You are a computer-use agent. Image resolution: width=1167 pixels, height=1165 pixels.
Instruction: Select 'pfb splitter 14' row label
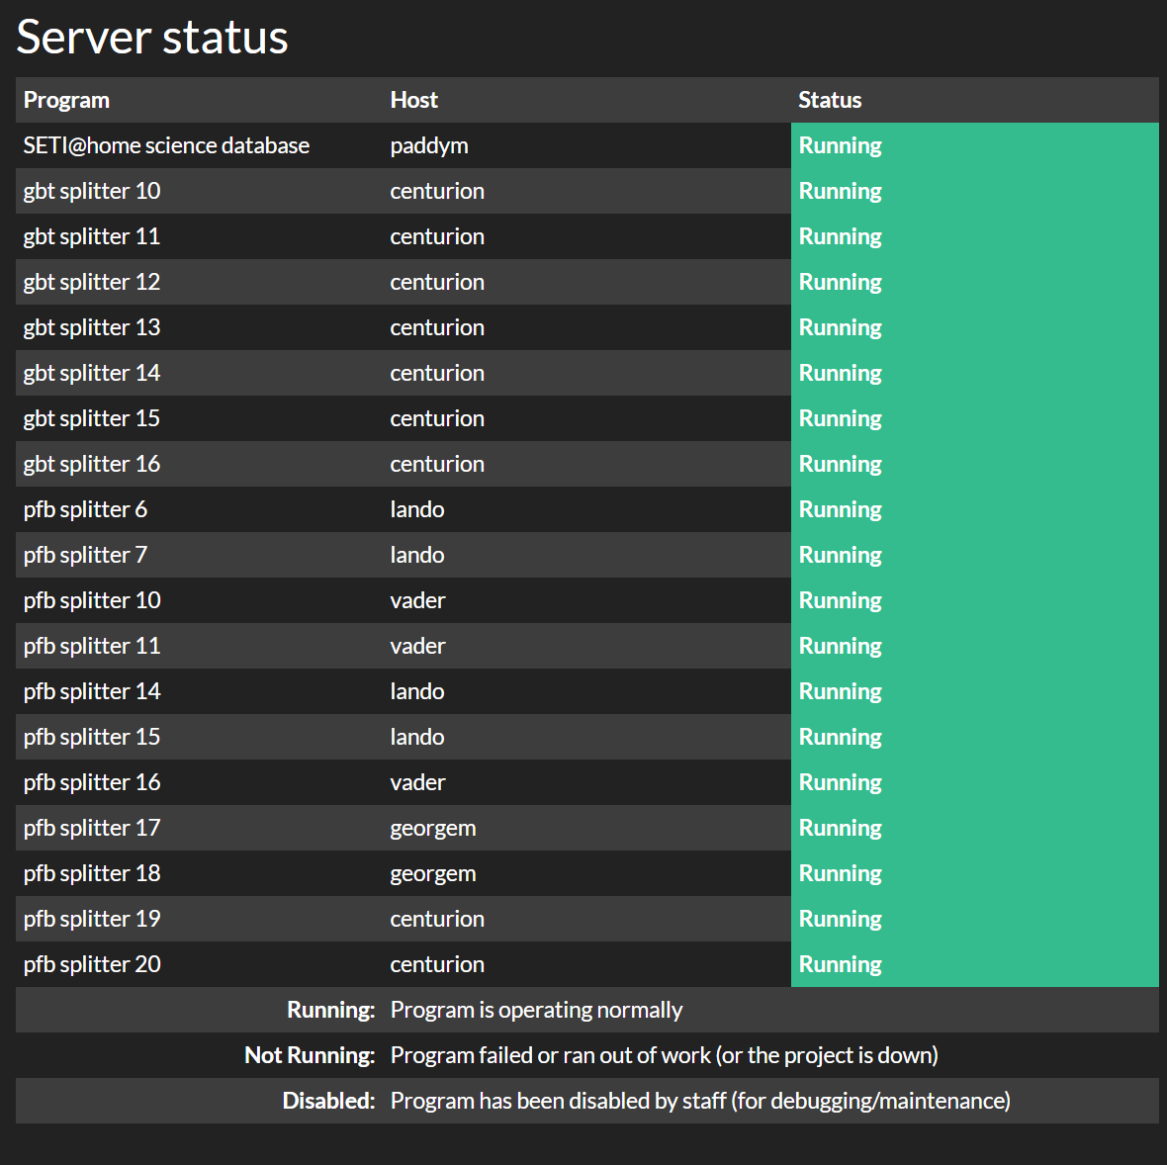[92, 691]
